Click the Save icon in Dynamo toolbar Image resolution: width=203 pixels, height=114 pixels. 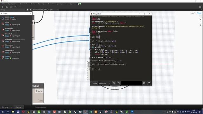11,7
